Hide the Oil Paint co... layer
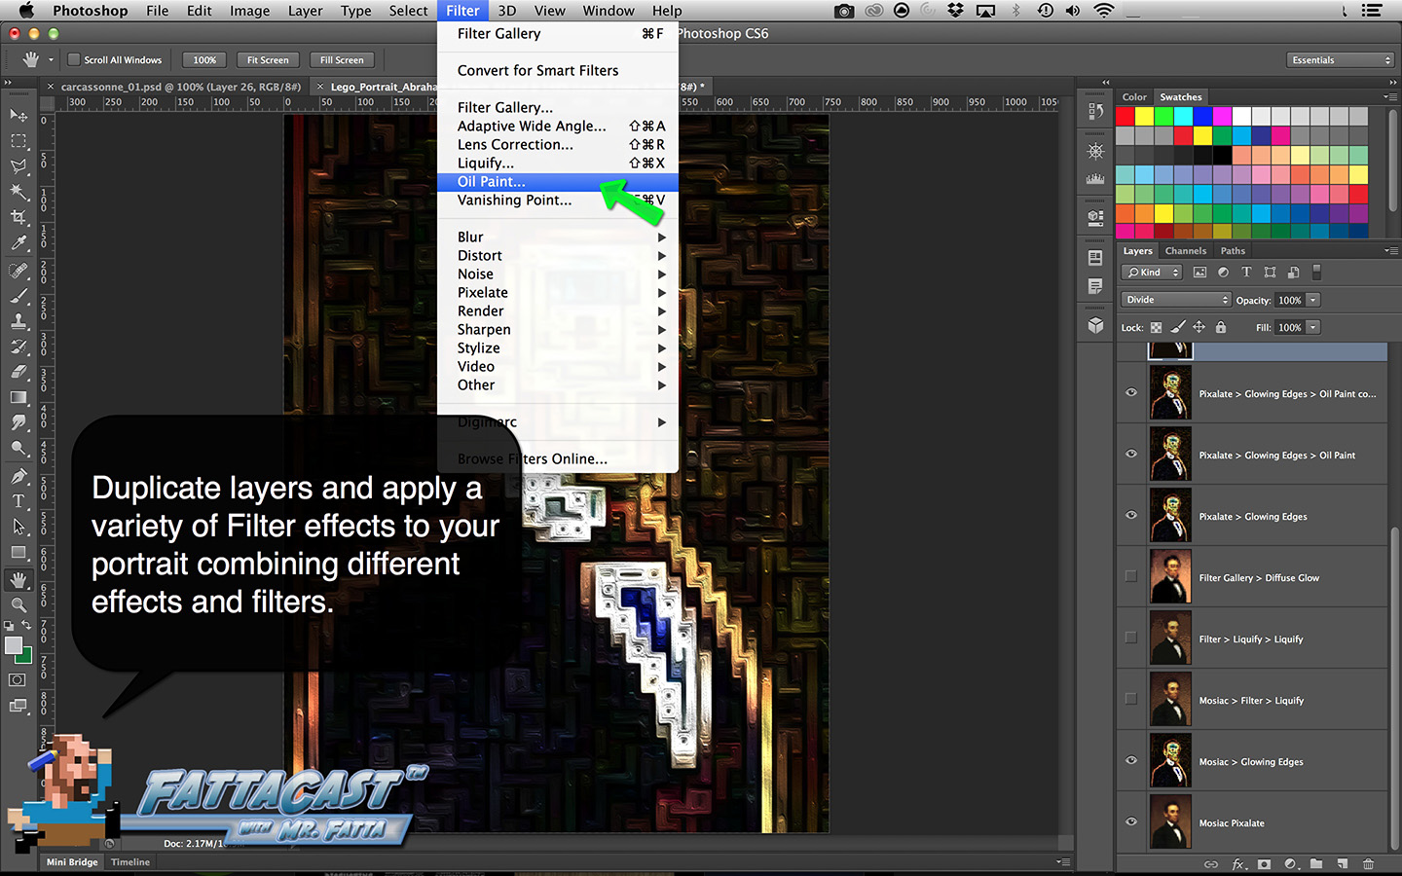 click(1131, 393)
